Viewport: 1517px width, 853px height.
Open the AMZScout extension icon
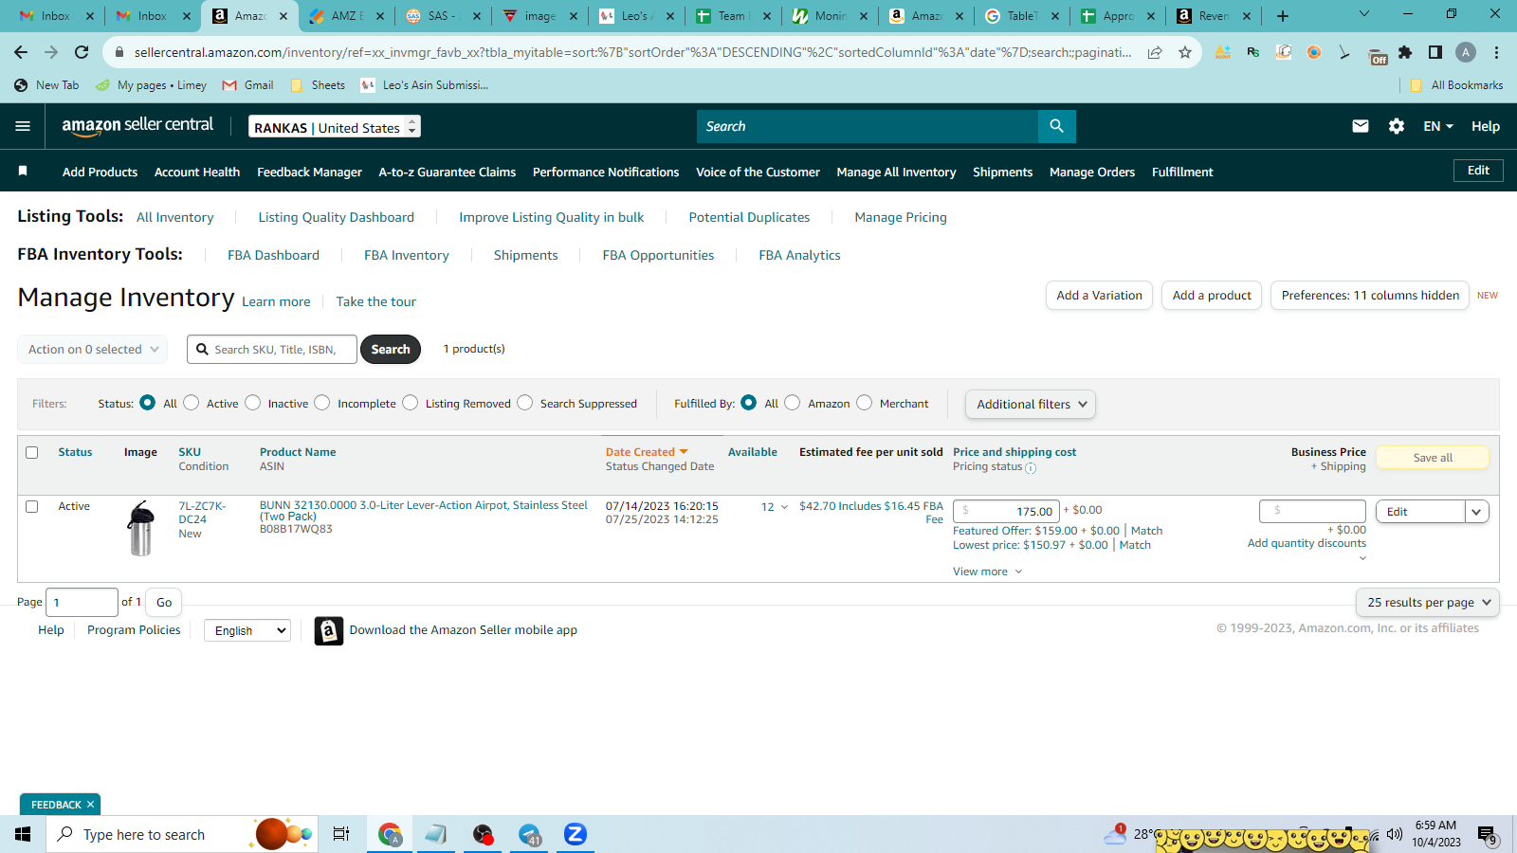coord(1223,52)
